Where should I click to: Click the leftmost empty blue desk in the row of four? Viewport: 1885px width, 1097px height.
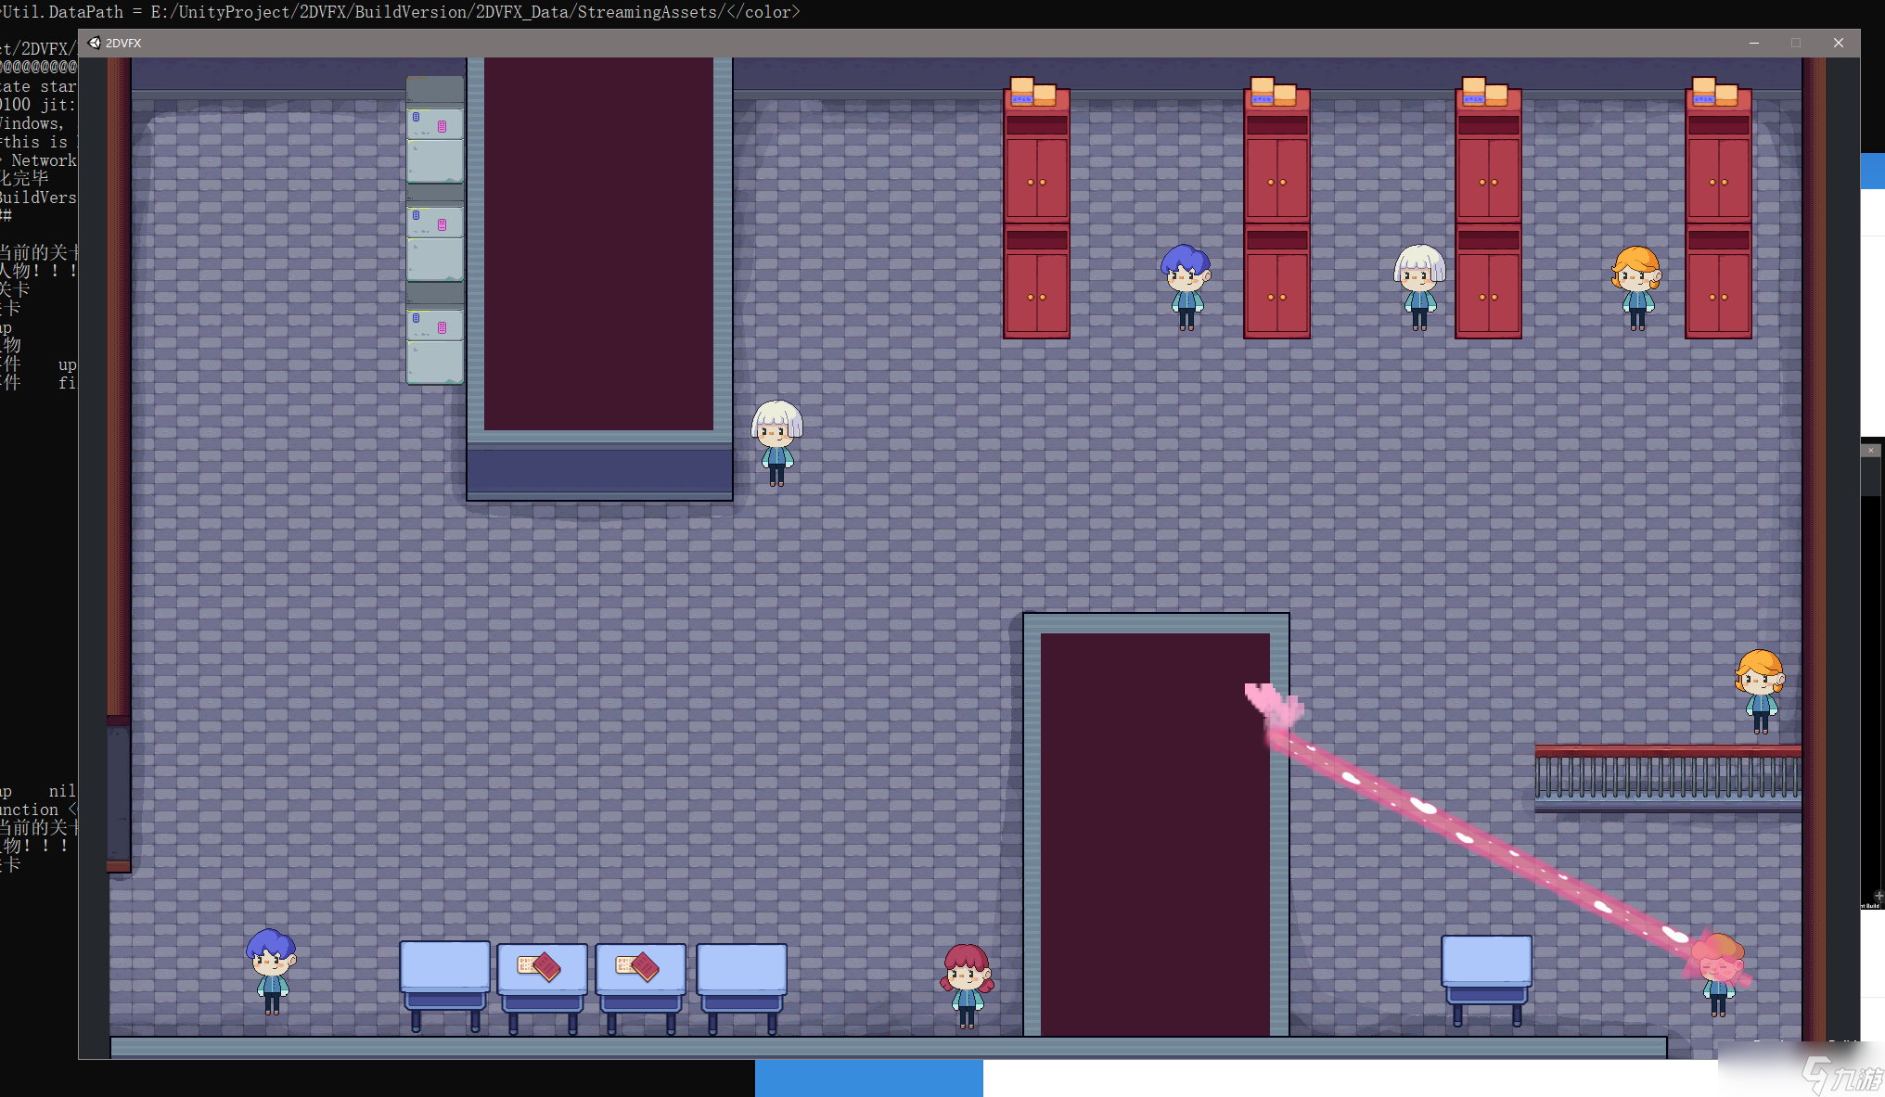click(445, 985)
